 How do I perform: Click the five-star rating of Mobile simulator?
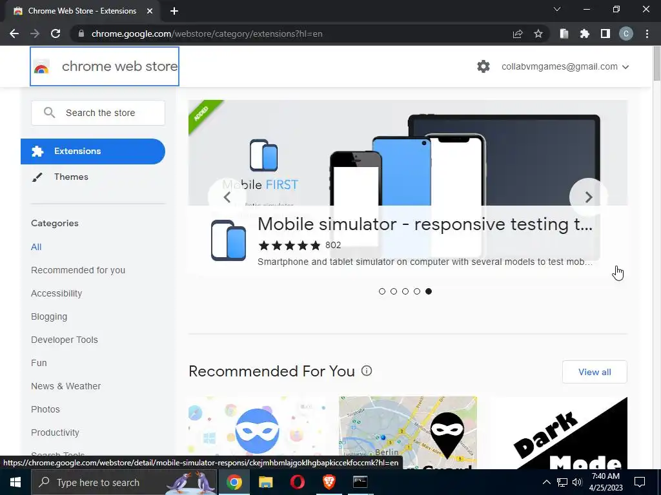[x=290, y=246]
